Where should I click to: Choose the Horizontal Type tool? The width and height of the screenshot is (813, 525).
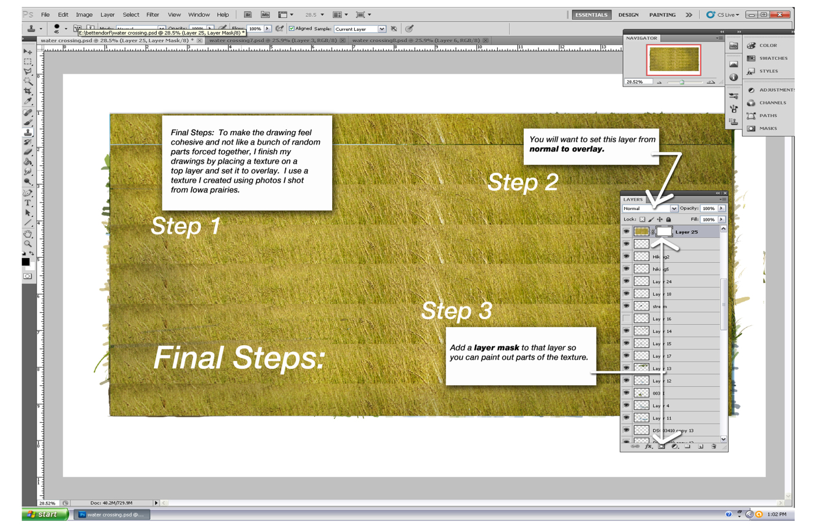[x=27, y=203]
